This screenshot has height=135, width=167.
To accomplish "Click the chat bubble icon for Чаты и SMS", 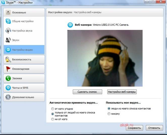I will [8, 88].
